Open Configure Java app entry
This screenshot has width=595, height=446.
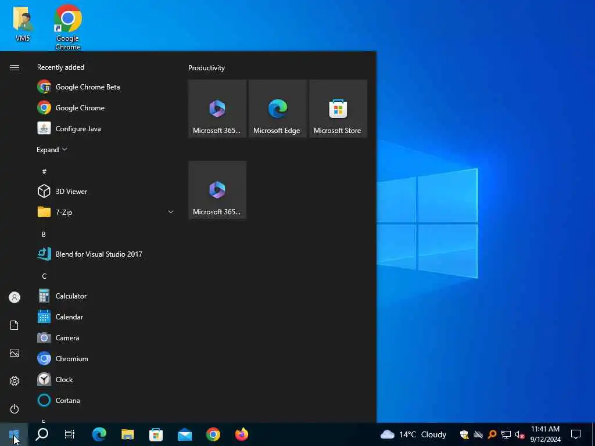pos(106,128)
